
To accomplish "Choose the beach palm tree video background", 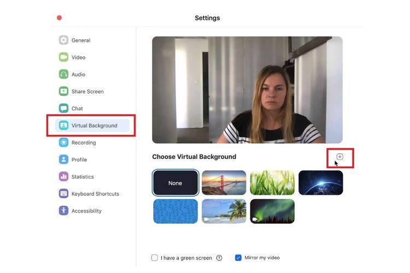I will 224,211.
